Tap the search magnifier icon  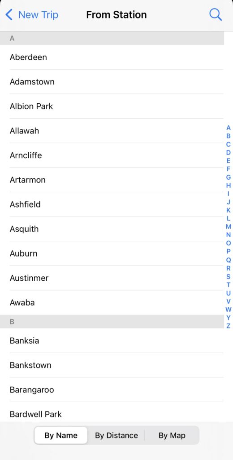[x=216, y=14]
